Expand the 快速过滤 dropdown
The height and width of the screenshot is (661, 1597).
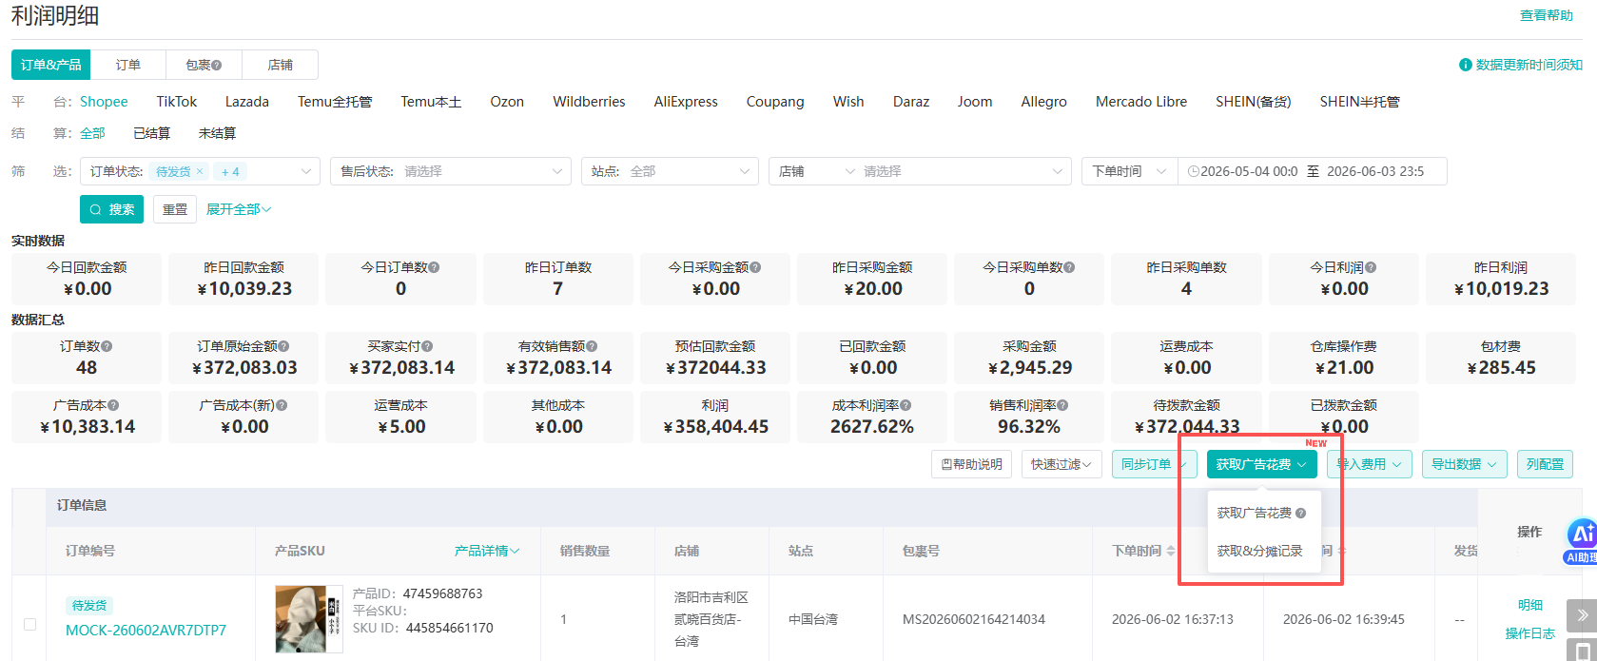[1061, 464]
